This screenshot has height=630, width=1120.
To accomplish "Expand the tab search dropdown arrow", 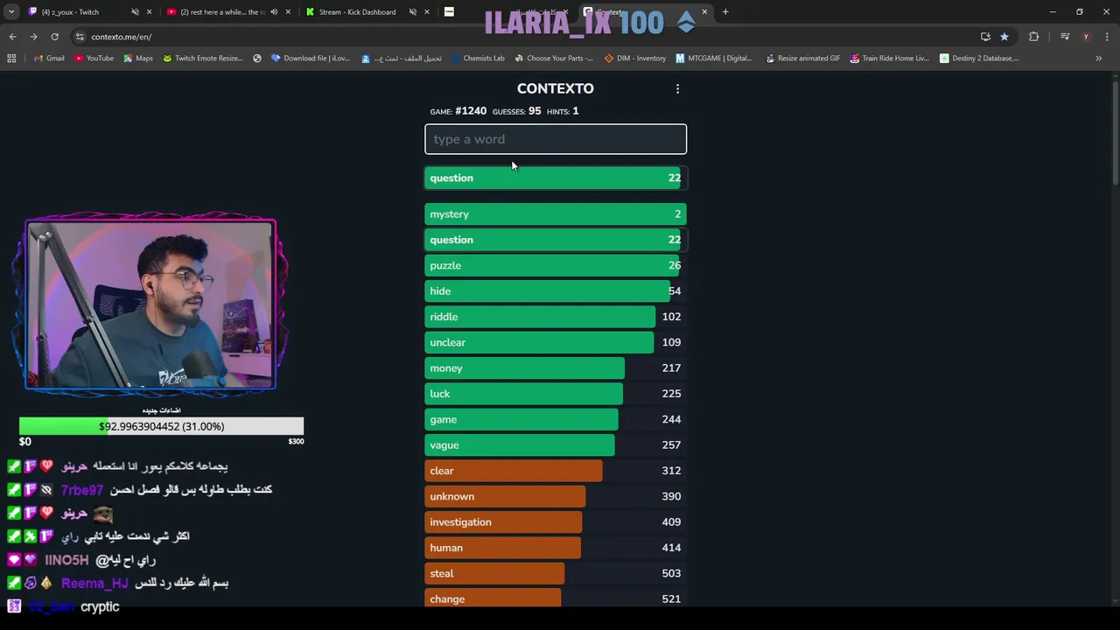I will pos(11,12).
